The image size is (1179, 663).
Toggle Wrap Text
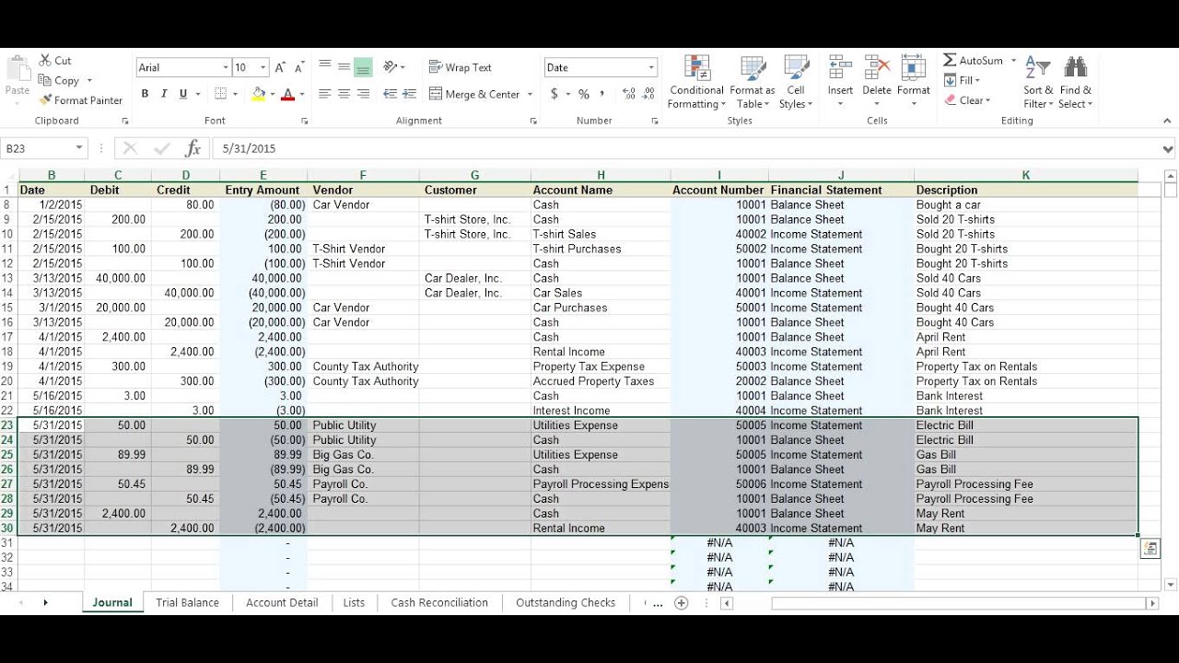(x=461, y=67)
